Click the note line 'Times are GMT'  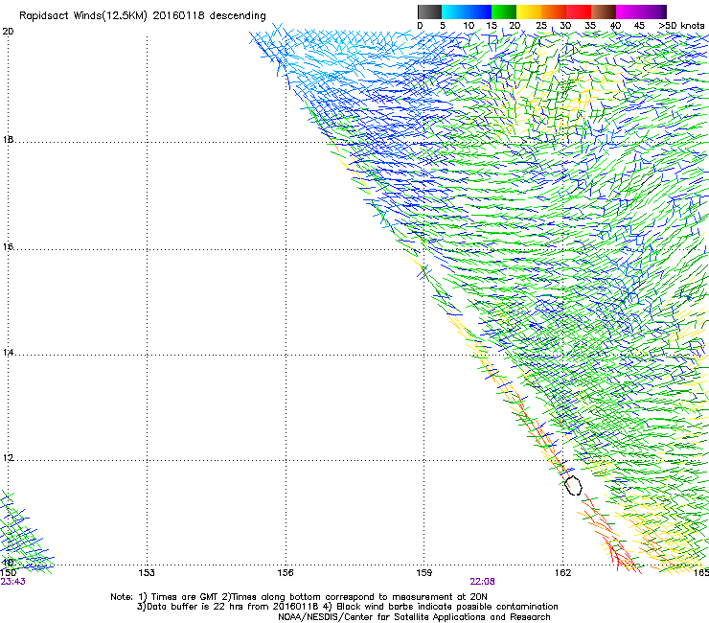(x=185, y=597)
